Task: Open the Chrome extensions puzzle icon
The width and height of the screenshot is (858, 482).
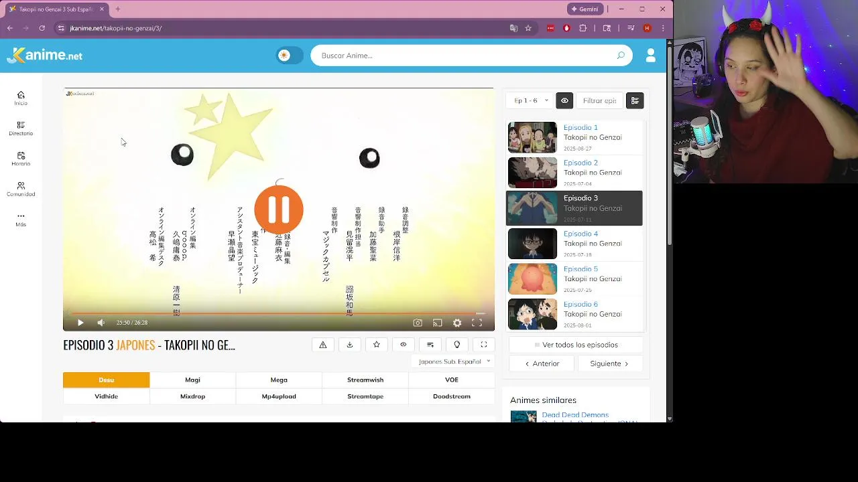Action: coord(583,28)
